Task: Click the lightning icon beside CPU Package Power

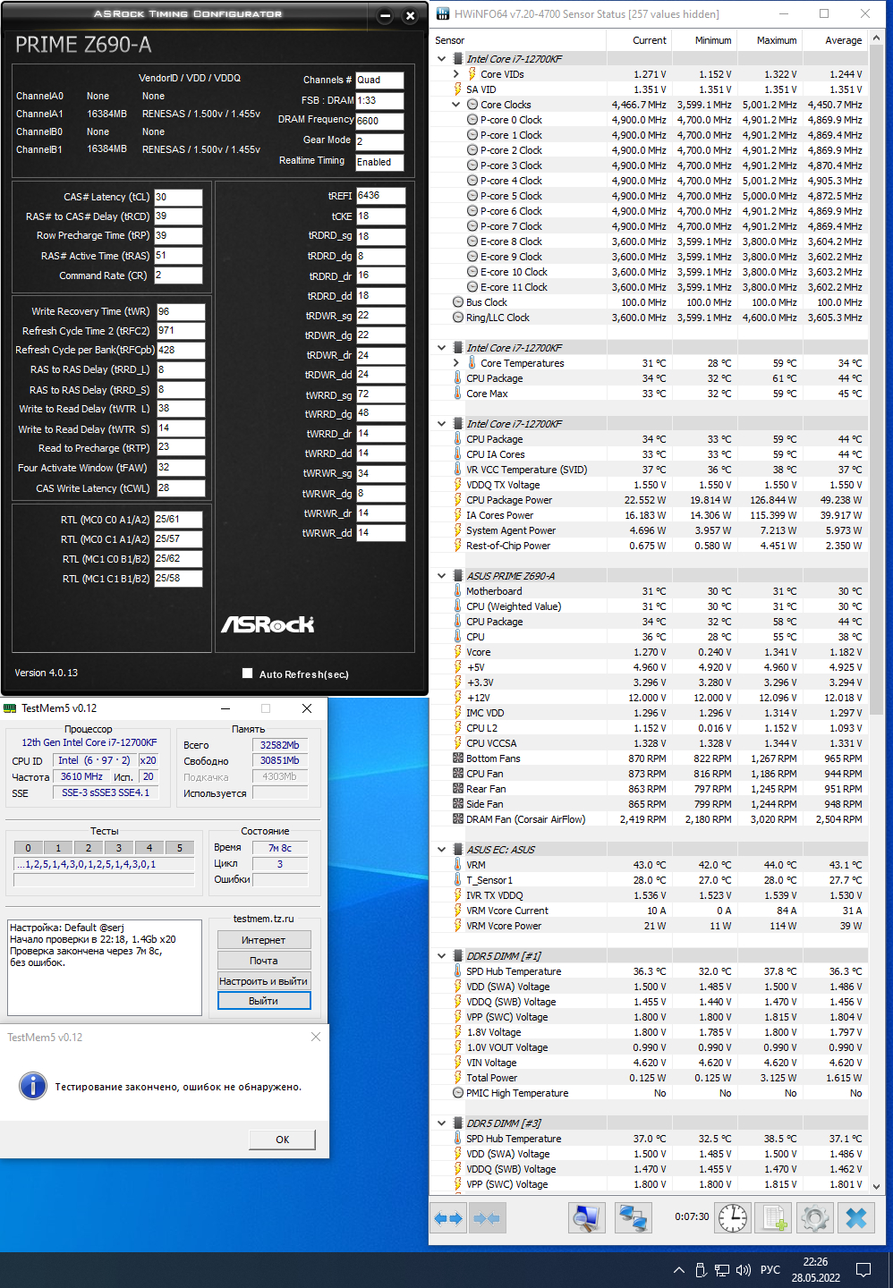Action: coord(458,500)
